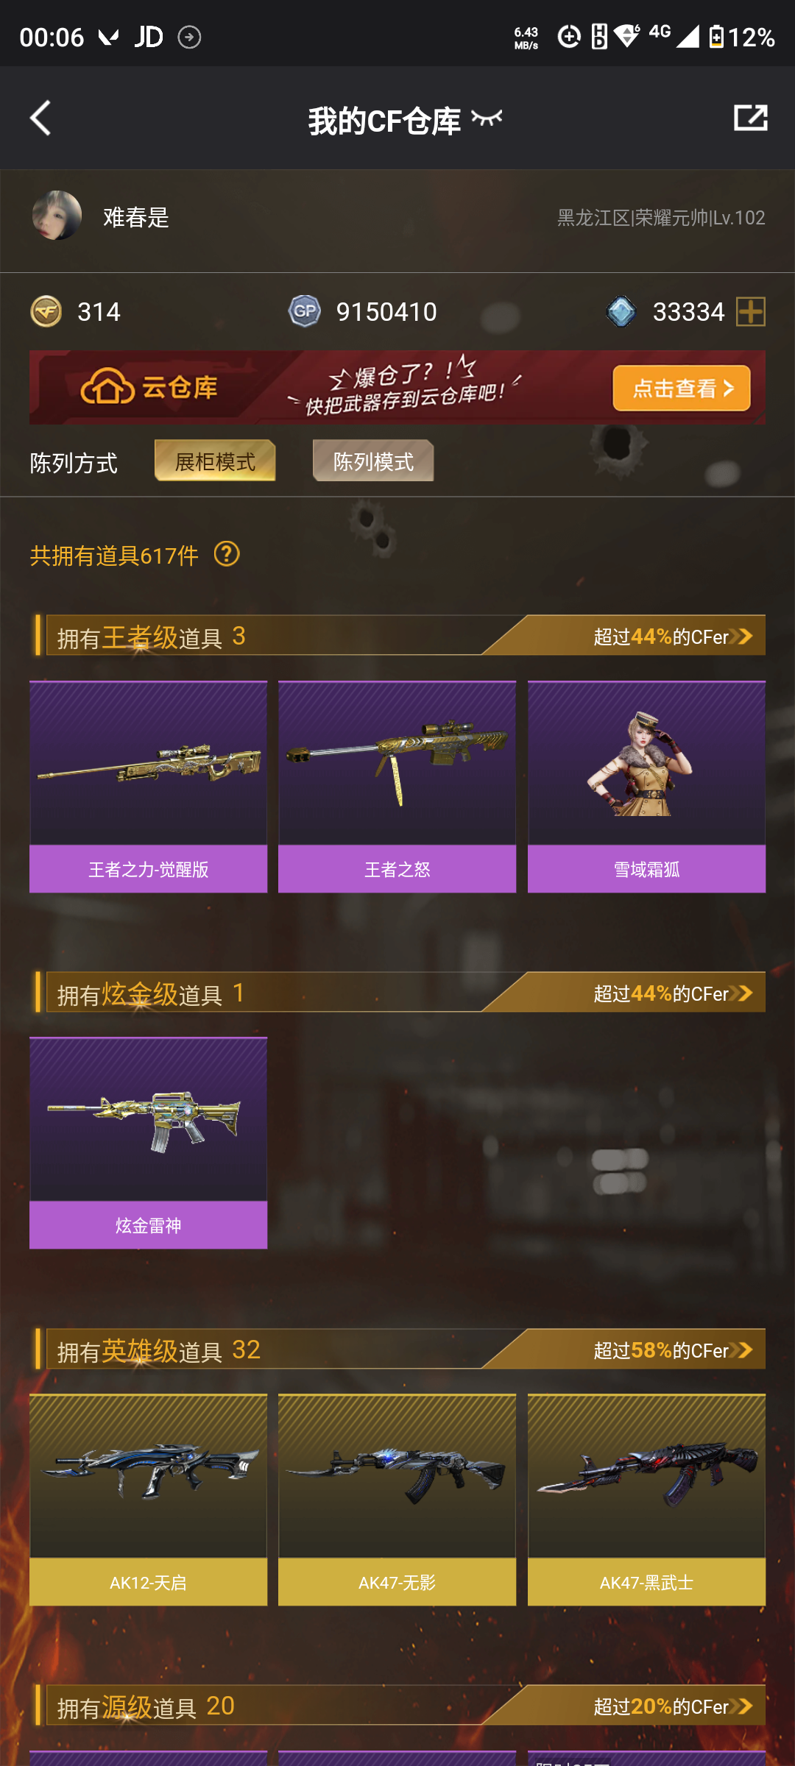The image size is (795, 1766).
Task: Open 炫金雷神 weapon thumbnail
Action: click(148, 1143)
